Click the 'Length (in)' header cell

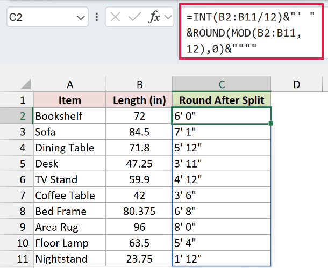tap(139, 100)
